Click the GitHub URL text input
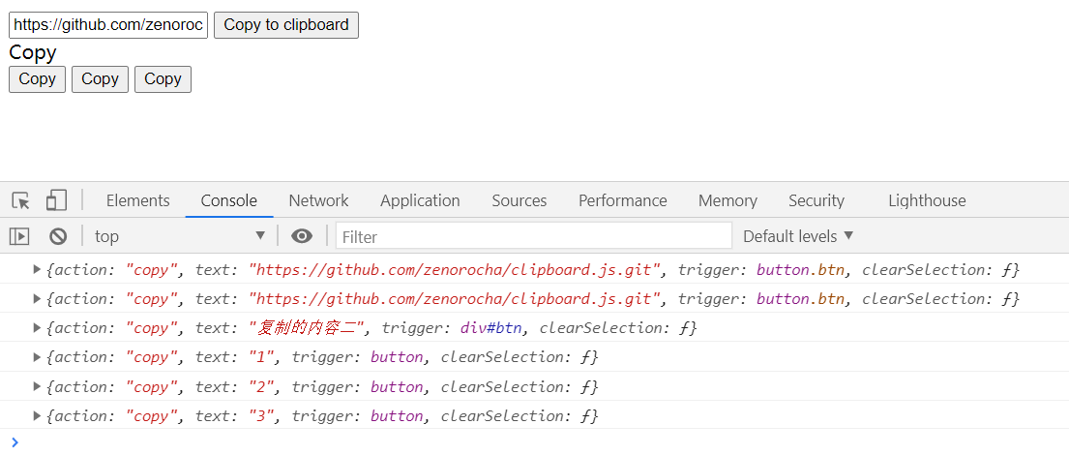 (x=108, y=25)
